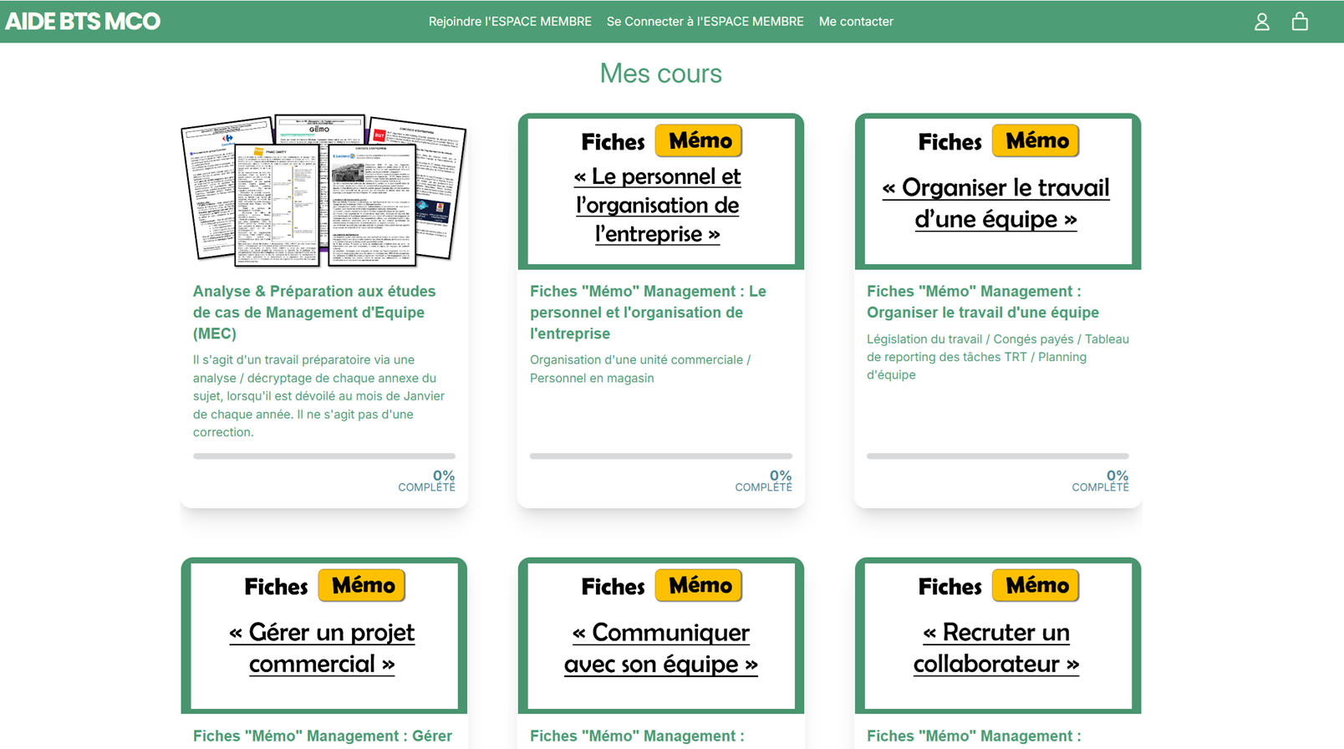Open course title Analyse & Préparation aux études de cas

(314, 313)
